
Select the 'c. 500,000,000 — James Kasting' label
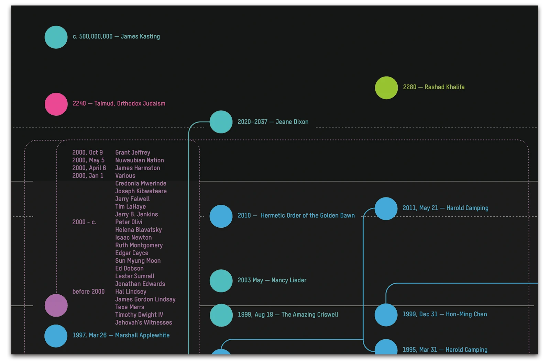116,36
